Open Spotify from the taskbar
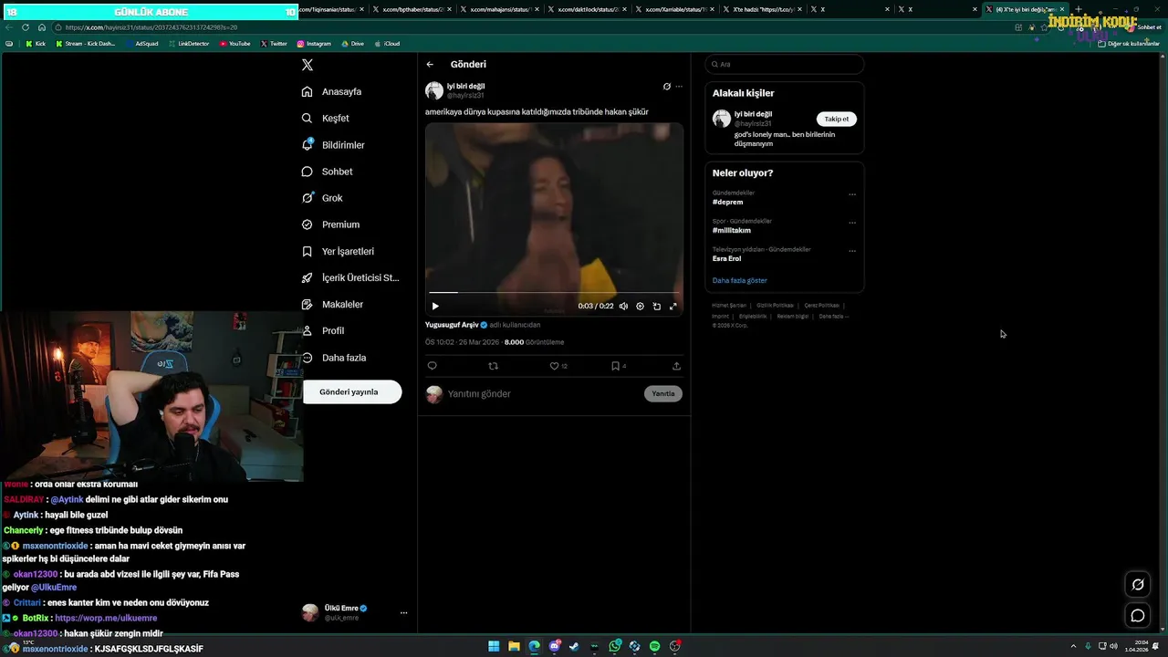Image resolution: width=1168 pixels, height=657 pixels. pyautogui.click(x=654, y=646)
